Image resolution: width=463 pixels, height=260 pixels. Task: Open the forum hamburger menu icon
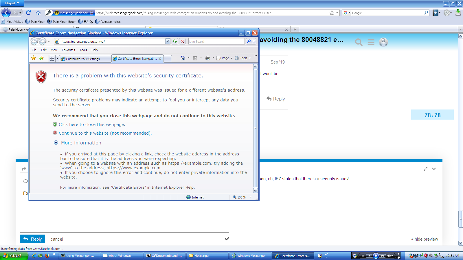click(371, 42)
